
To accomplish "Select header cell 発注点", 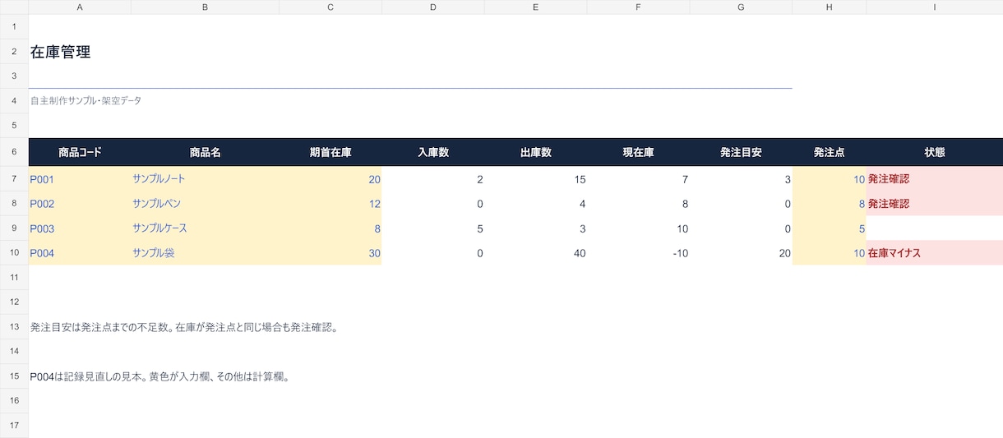I will coord(829,152).
